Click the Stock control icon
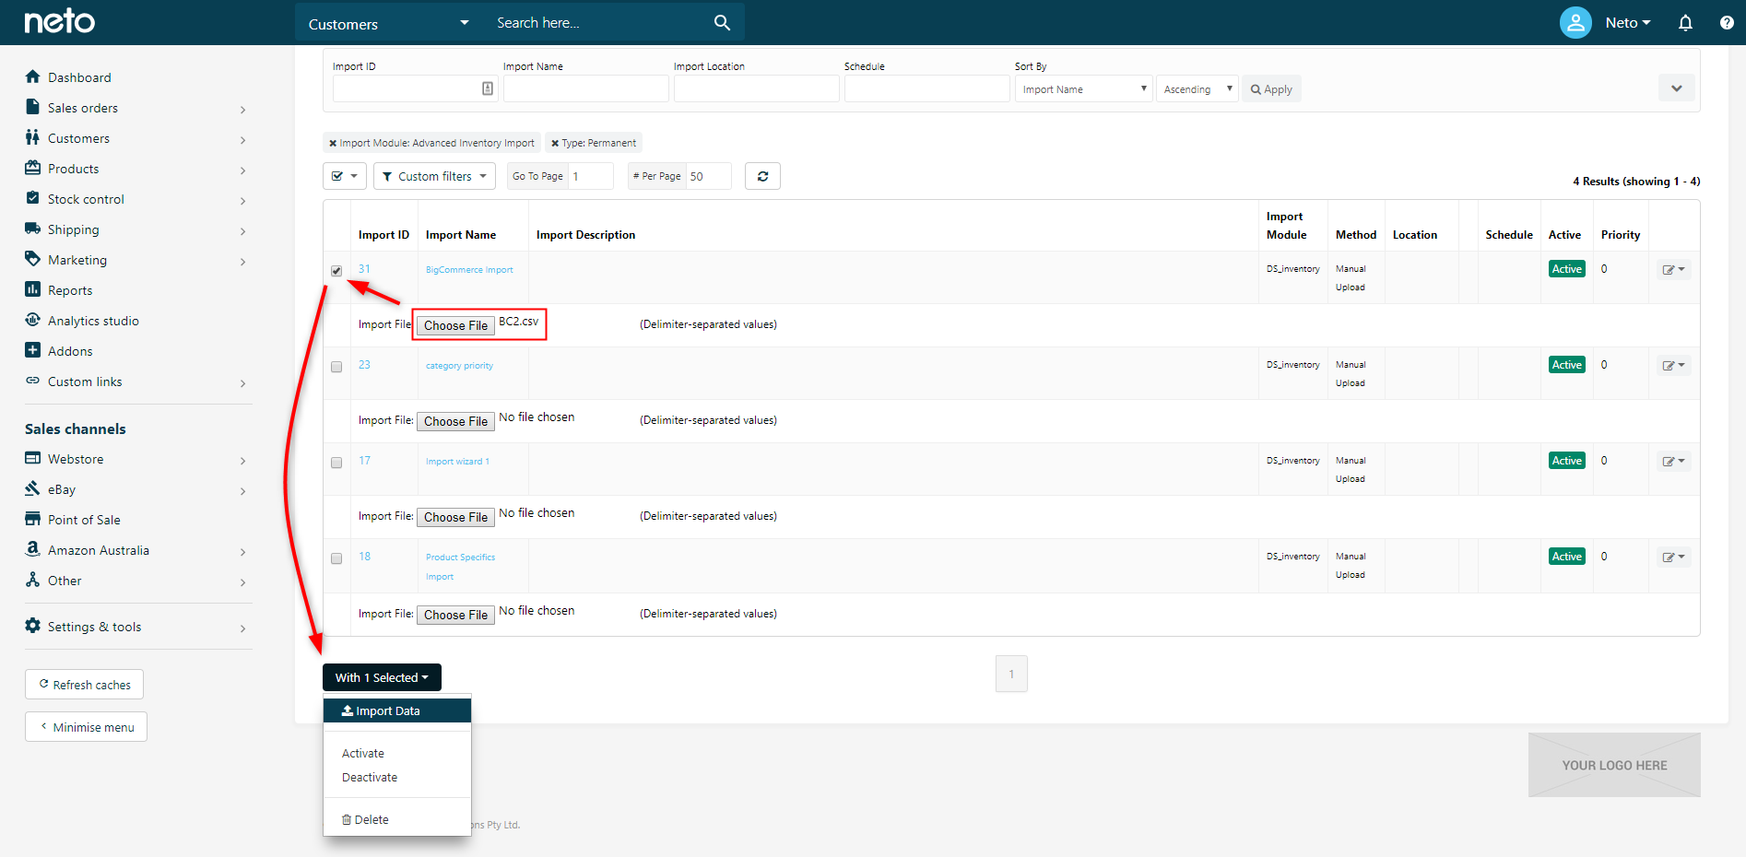 33,198
